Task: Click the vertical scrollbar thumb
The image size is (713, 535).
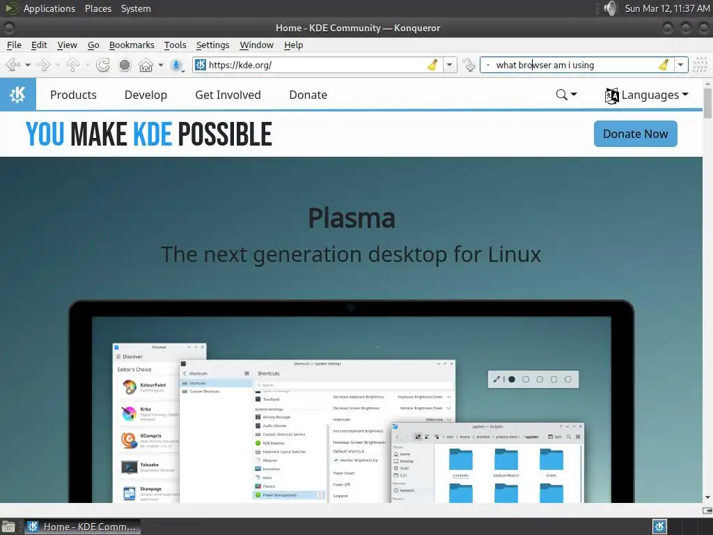Action: pos(707,103)
